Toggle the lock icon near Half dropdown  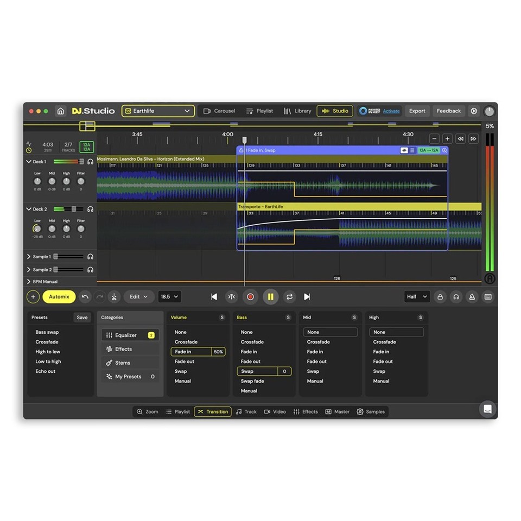(x=440, y=297)
